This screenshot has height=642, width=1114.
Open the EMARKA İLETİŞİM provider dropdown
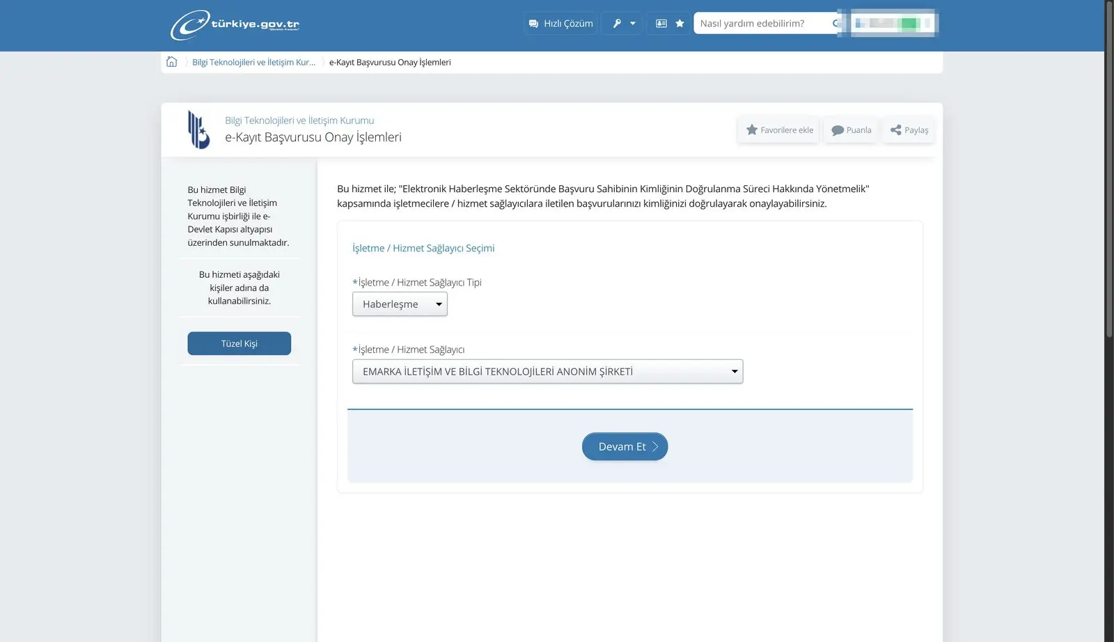tap(548, 372)
